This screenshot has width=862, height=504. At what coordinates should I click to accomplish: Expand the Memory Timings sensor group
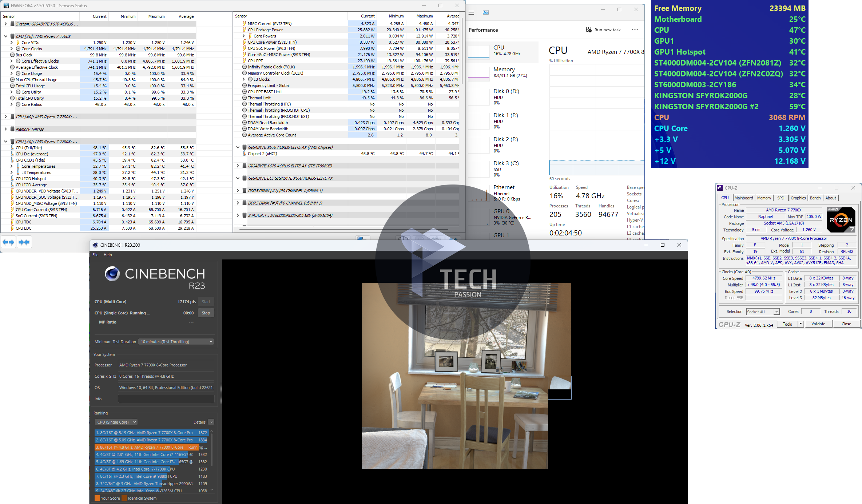(6, 129)
